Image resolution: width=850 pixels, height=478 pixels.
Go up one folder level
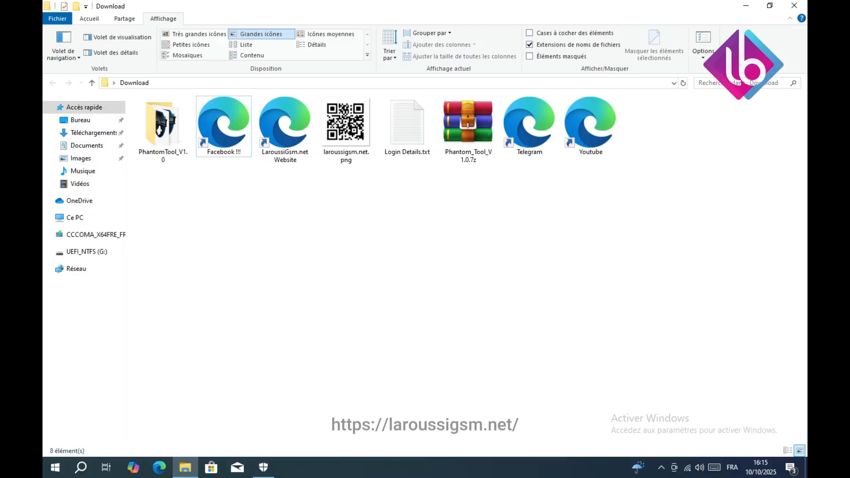coord(92,83)
